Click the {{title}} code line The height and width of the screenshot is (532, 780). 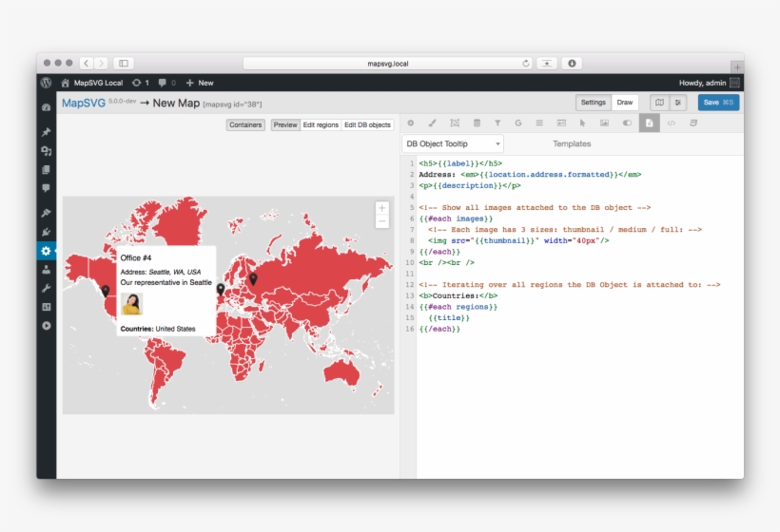click(449, 318)
